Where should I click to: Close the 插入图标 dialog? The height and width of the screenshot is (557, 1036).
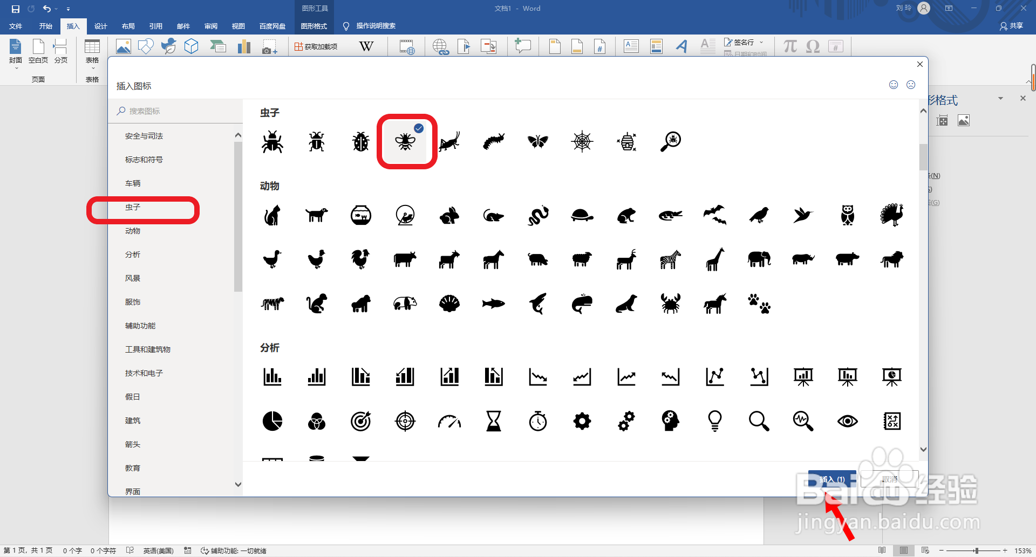click(x=920, y=64)
